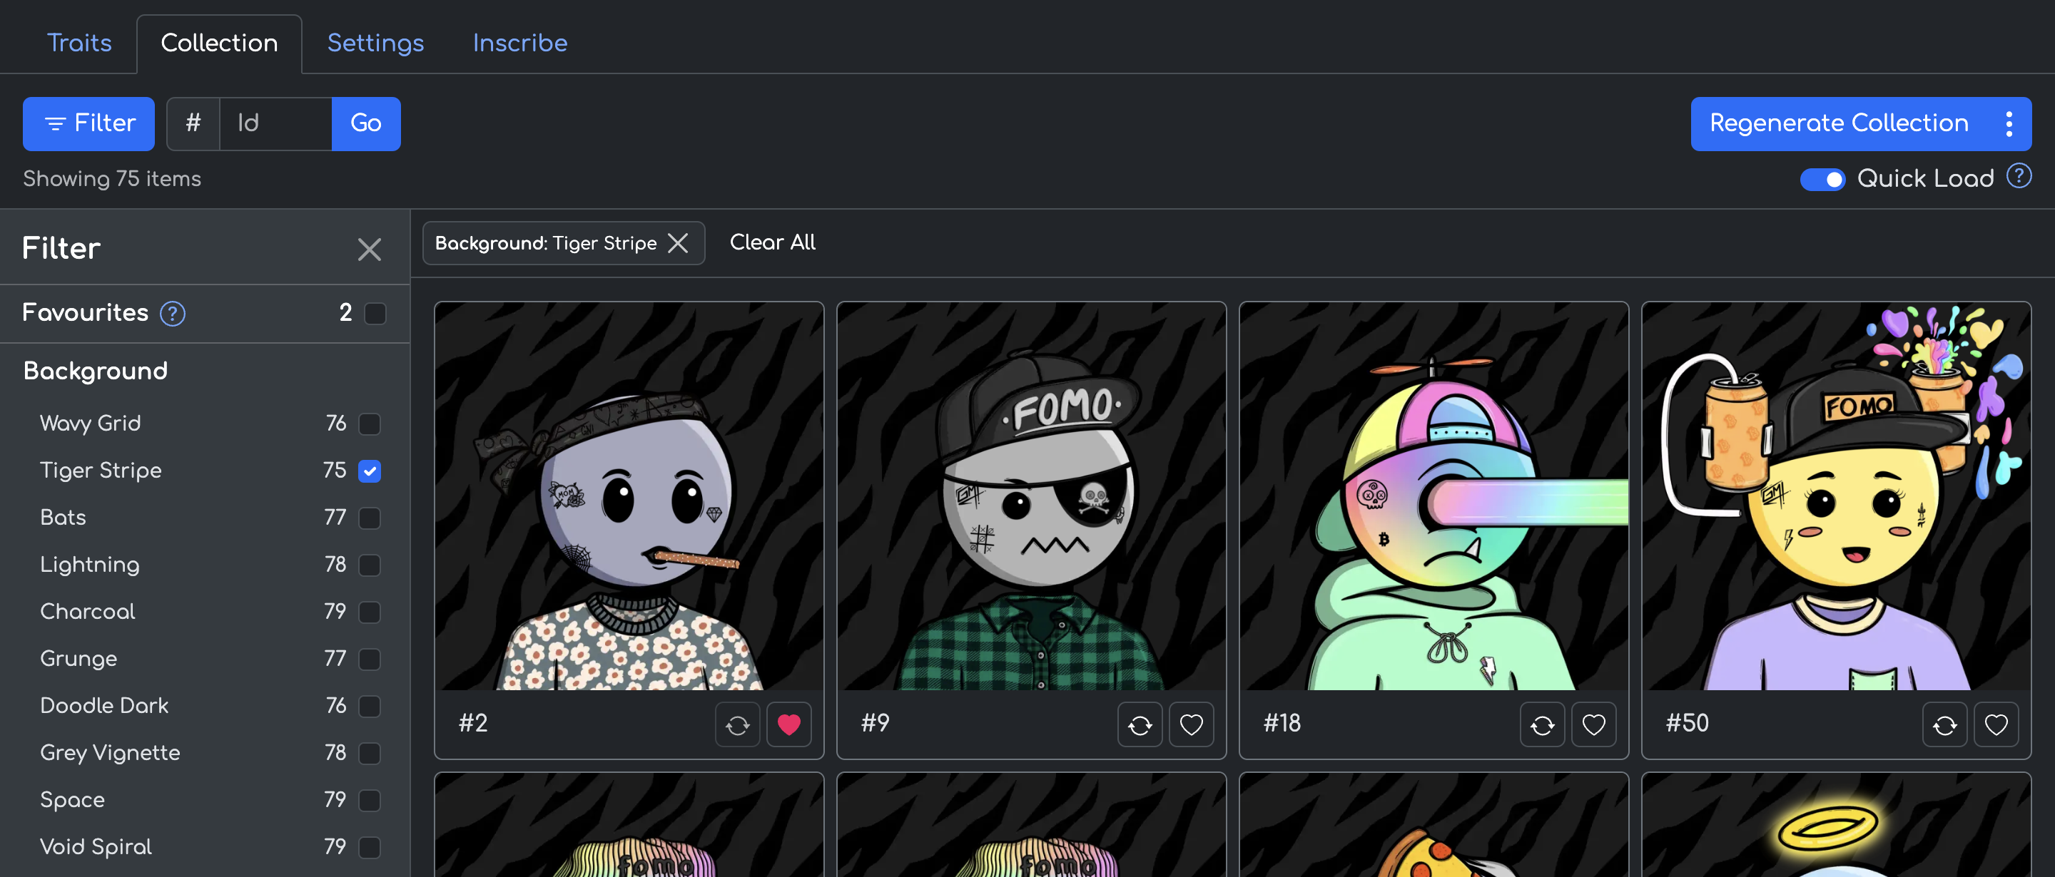The height and width of the screenshot is (877, 2055).
Task: Favourite item #50 with heart icon
Action: [x=1995, y=724]
